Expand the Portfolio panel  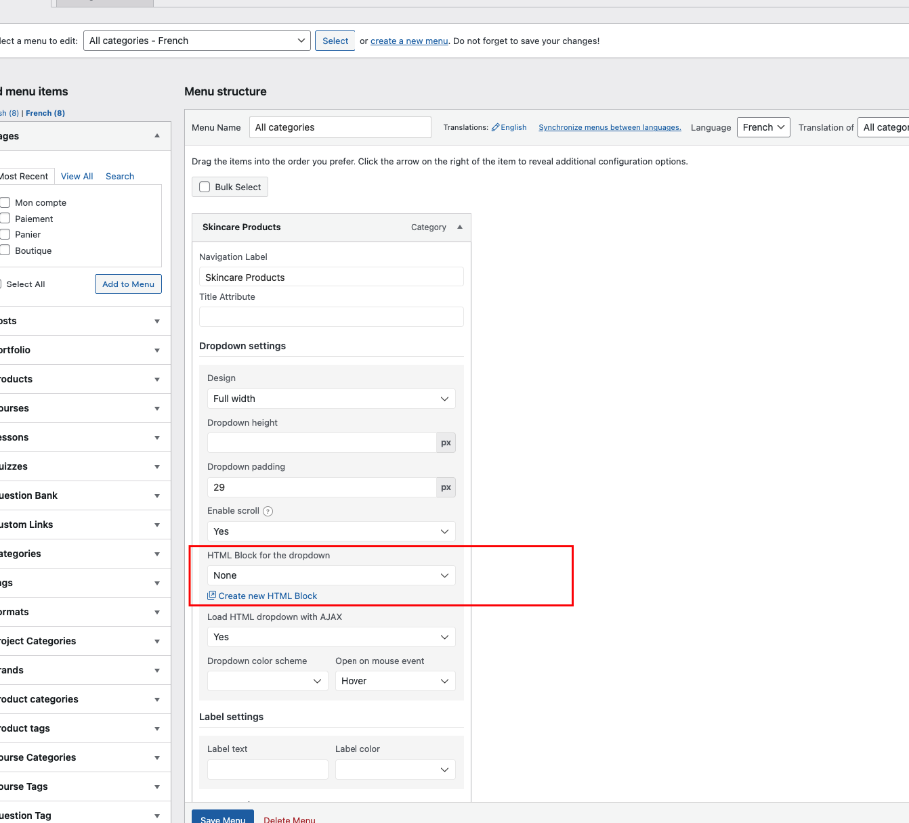(x=157, y=351)
